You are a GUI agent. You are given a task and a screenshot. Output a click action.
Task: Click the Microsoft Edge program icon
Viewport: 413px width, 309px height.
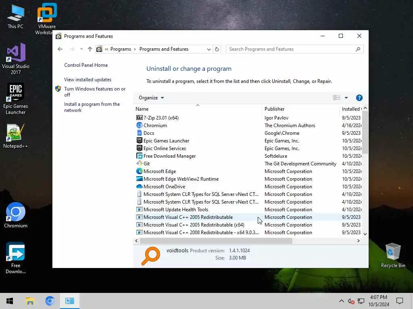tap(139, 171)
